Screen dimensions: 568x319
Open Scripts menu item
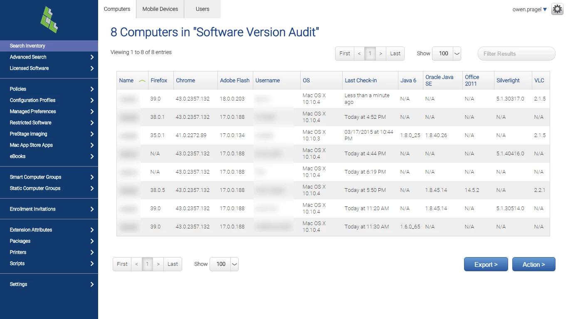[x=49, y=263]
